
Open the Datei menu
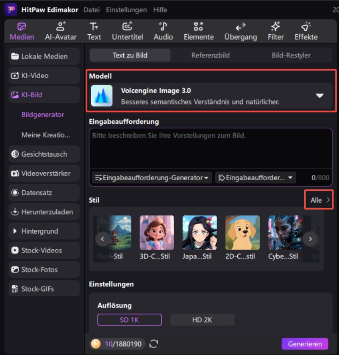[x=92, y=10]
